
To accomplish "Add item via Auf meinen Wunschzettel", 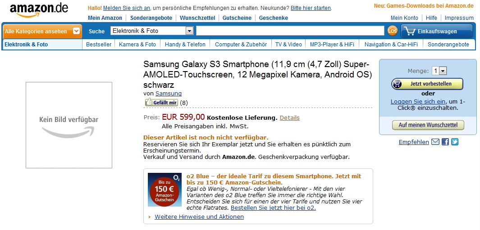I will pos(428,125).
